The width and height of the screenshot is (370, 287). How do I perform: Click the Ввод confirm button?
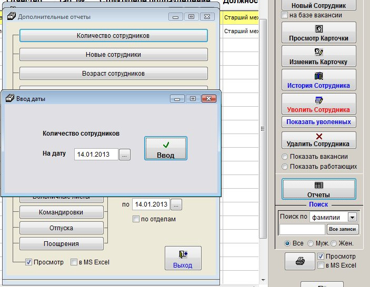(166, 148)
